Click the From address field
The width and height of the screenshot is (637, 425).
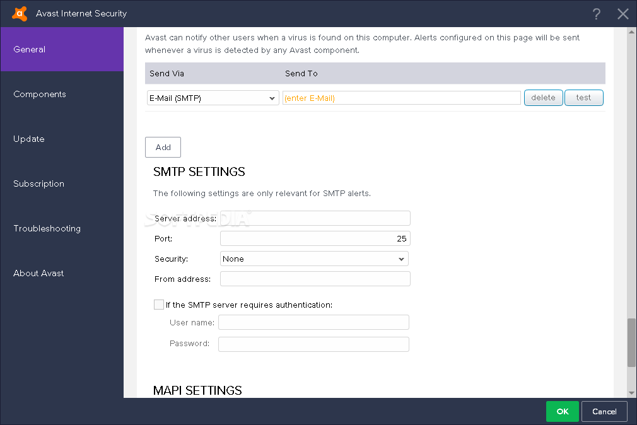click(x=315, y=279)
